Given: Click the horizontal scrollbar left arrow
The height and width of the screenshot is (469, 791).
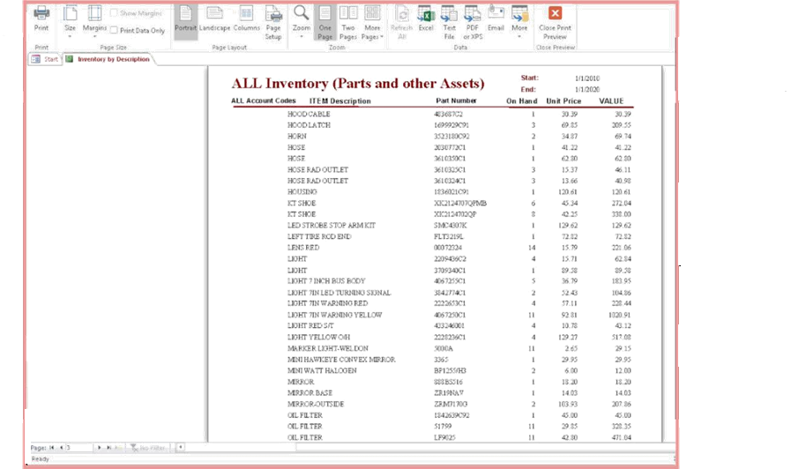Looking at the screenshot, I should [x=180, y=447].
